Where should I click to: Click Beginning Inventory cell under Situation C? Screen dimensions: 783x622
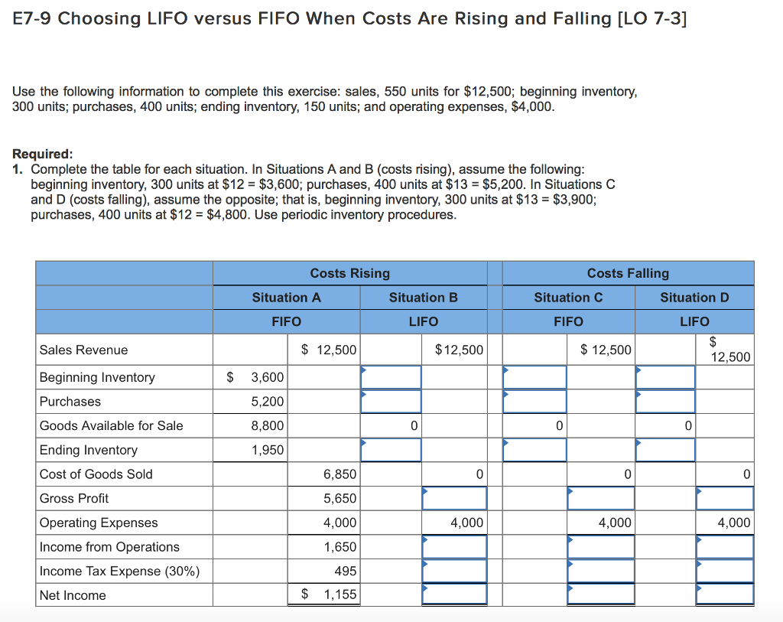click(x=534, y=376)
